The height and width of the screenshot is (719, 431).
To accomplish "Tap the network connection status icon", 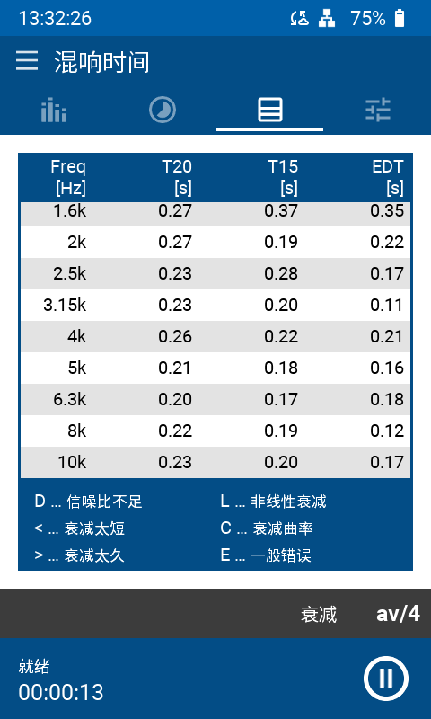I will point(327,18).
